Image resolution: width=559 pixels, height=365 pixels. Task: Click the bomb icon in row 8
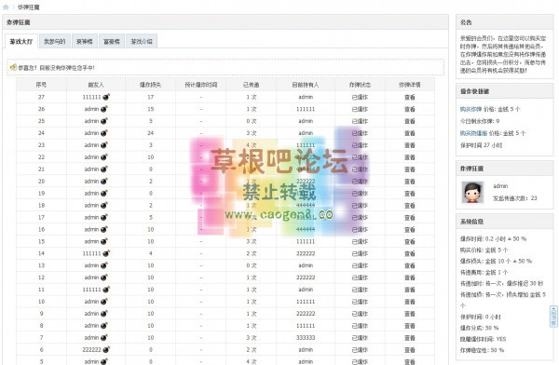click(103, 326)
